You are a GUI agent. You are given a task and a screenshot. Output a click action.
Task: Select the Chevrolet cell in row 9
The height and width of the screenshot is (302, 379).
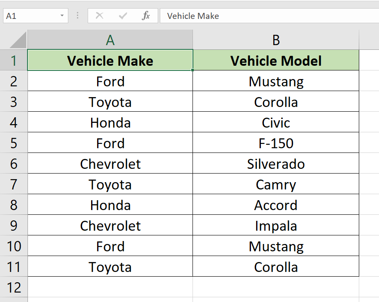[x=110, y=225]
